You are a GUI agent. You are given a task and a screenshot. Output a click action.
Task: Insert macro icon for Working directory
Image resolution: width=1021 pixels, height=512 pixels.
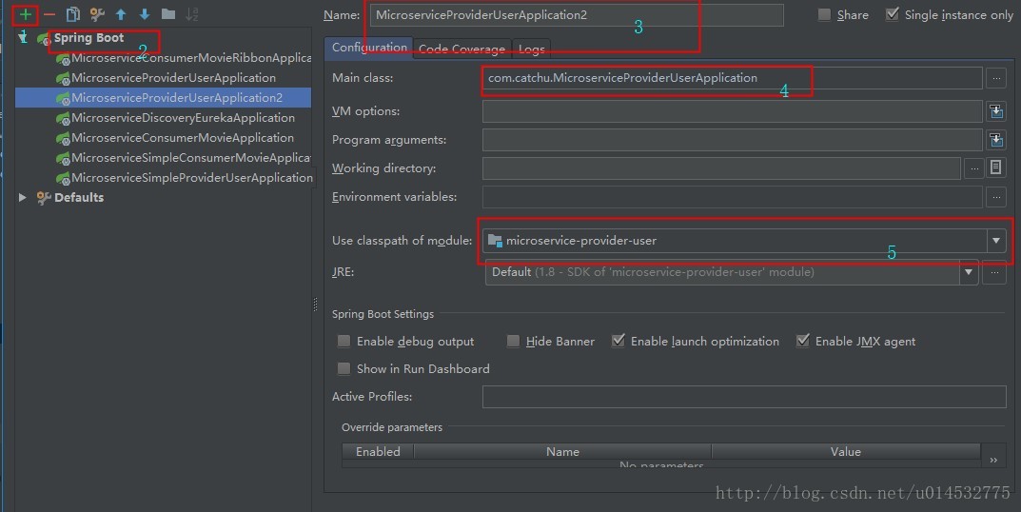click(995, 167)
